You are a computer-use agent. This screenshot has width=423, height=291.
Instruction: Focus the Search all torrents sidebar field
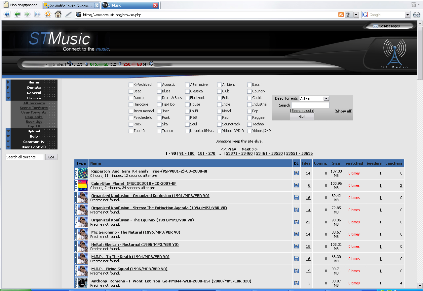(x=25, y=157)
